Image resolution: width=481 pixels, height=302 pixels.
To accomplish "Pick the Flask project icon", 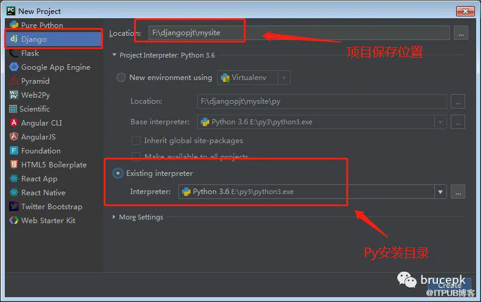I will [x=14, y=53].
